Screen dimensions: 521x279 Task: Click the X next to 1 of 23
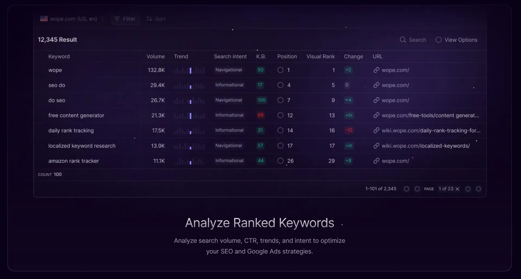457,189
